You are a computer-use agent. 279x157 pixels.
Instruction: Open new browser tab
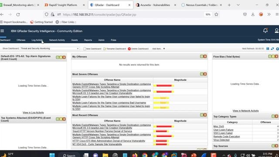(x=229, y=5)
